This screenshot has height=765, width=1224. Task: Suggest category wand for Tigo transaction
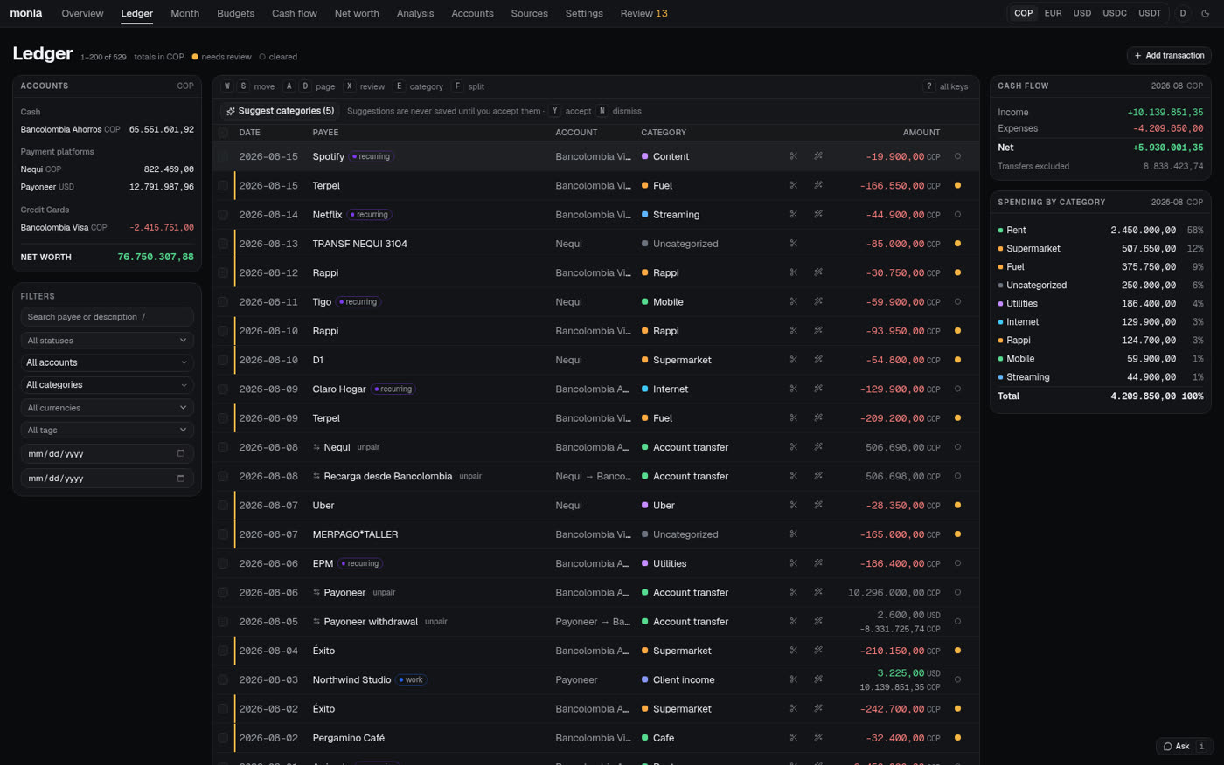[818, 302]
